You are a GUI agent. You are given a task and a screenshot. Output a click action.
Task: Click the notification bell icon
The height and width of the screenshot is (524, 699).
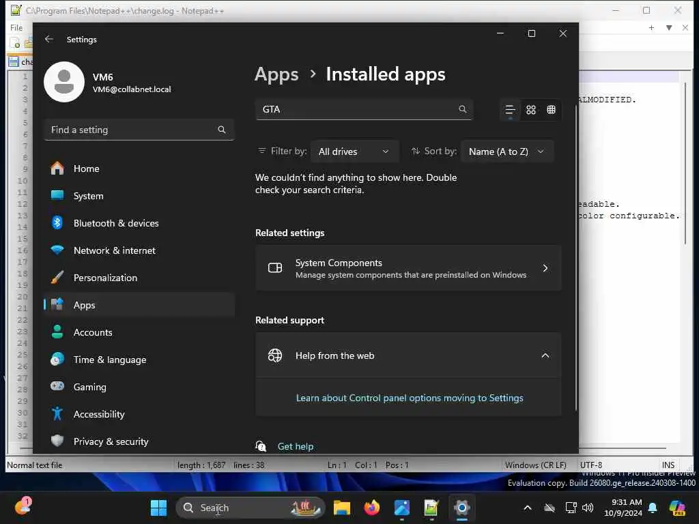(653, 508)
